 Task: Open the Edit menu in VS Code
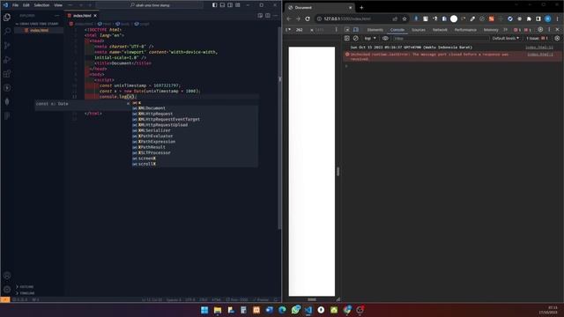pyautogui.click(x=26, y=5)
